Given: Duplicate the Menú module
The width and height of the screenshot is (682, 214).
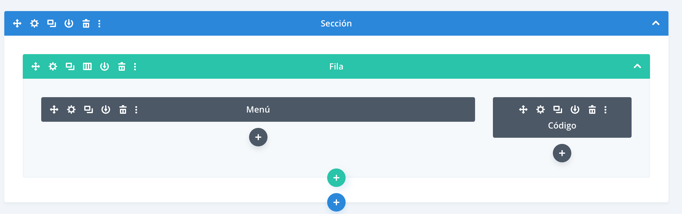Looking at the screenshot, I should [89, 109].
